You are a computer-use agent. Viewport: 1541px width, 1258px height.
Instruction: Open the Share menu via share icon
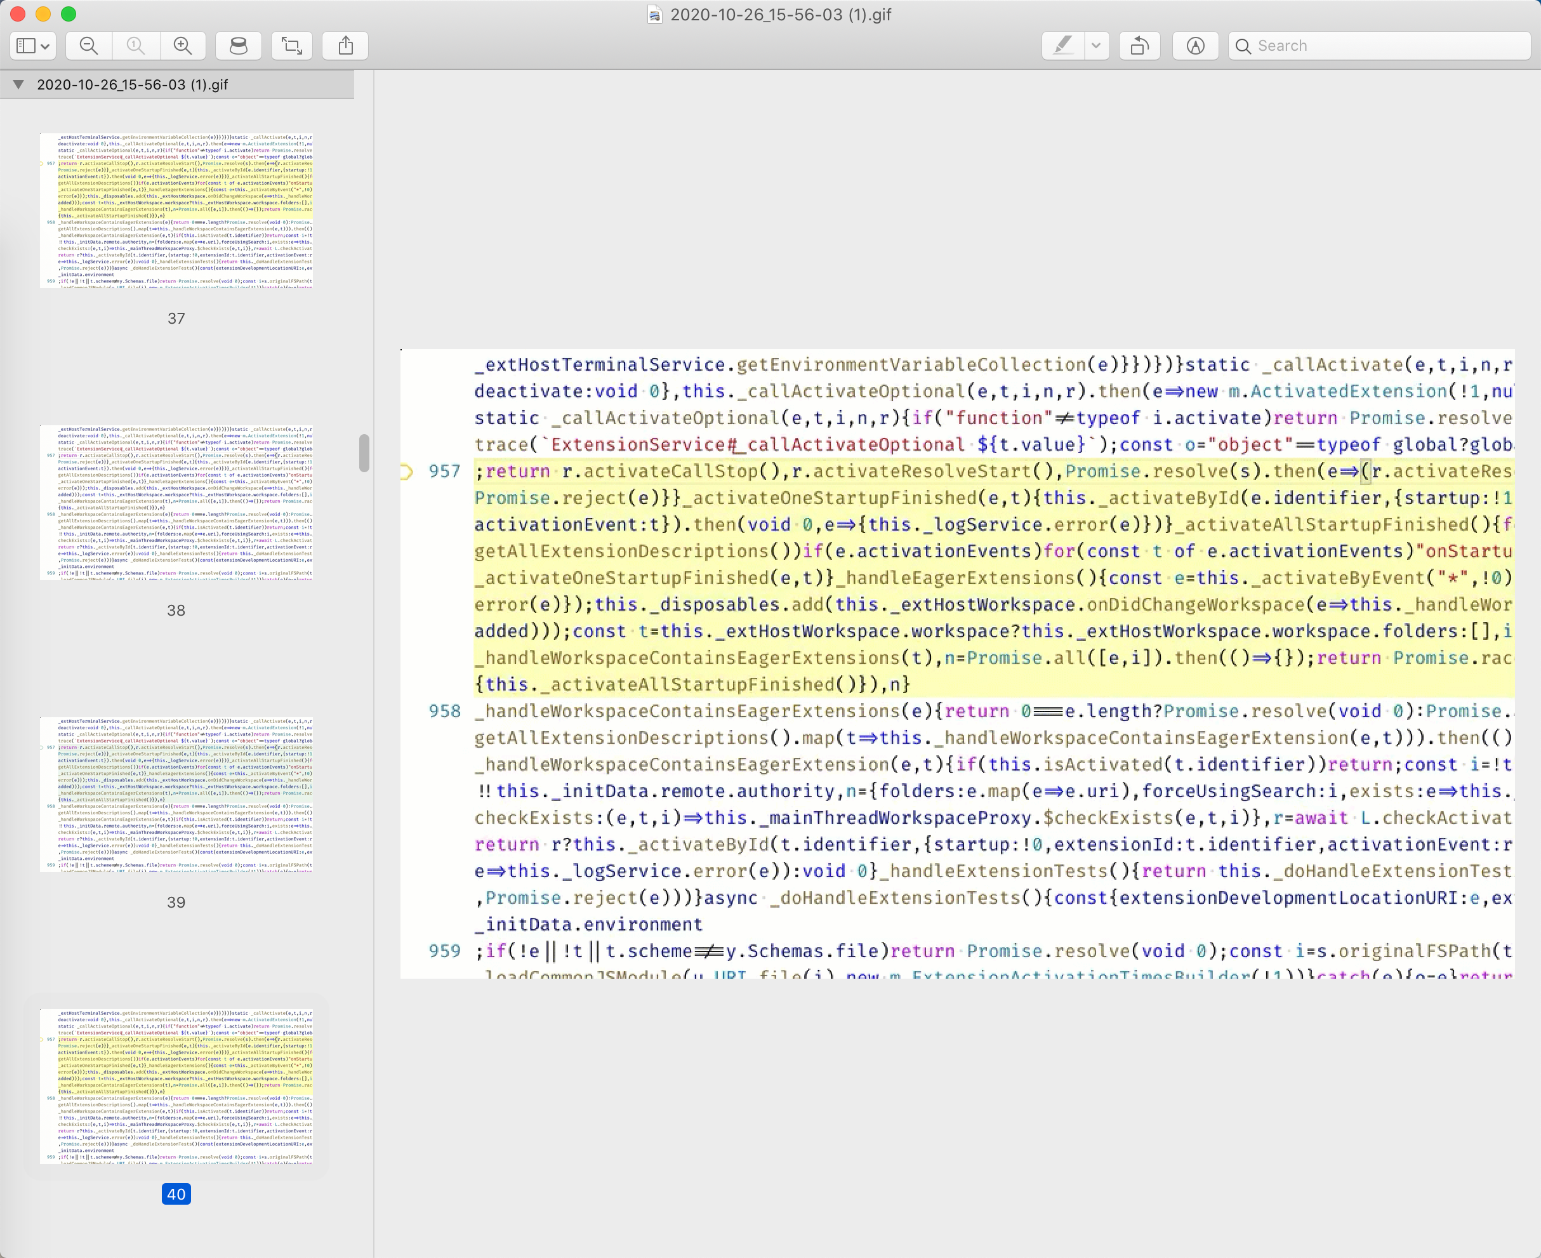(345, 45)
